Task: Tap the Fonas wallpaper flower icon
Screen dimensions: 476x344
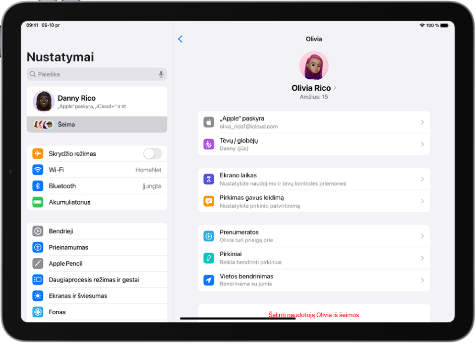Action: pos(38,312)
